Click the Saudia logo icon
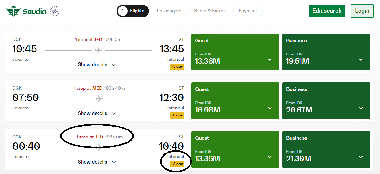380x174 pixels. pos(13,11)
